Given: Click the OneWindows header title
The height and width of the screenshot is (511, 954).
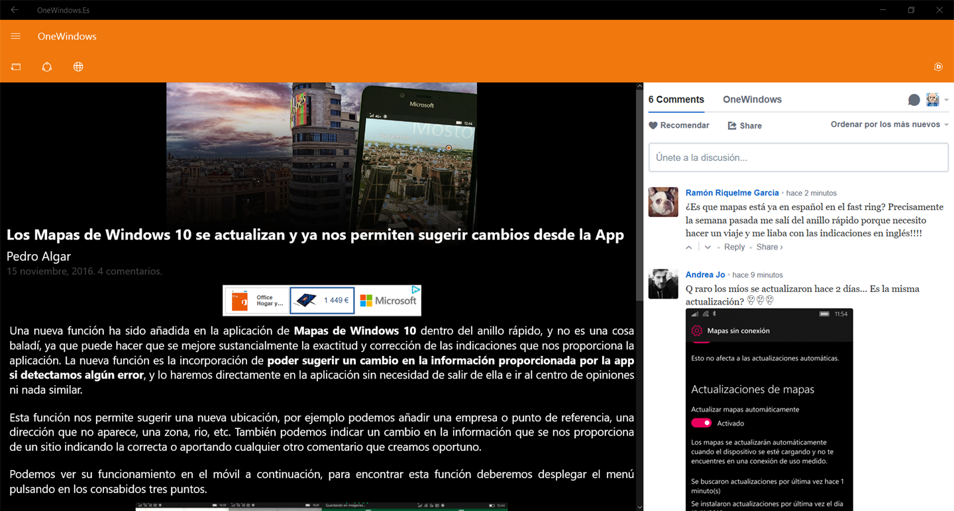Looking at the screenshot, I should (67, 36).
